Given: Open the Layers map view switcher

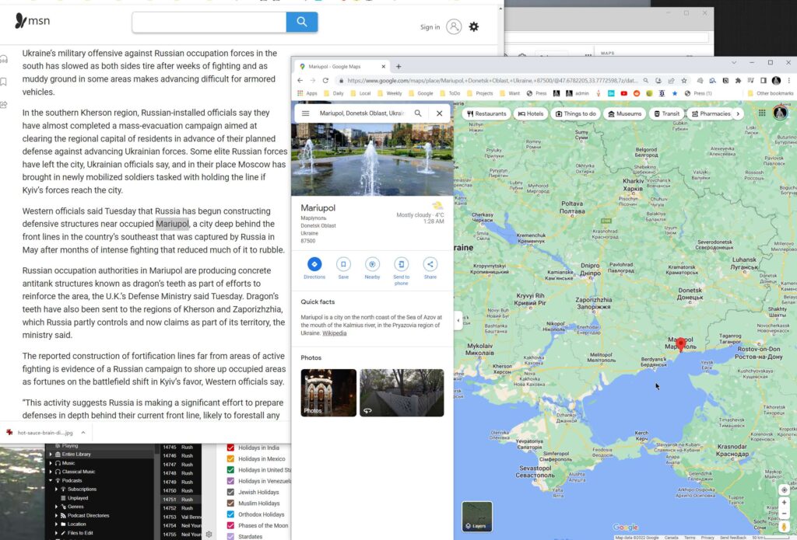Looking at the screenshot, I should [x=477, y=517].
